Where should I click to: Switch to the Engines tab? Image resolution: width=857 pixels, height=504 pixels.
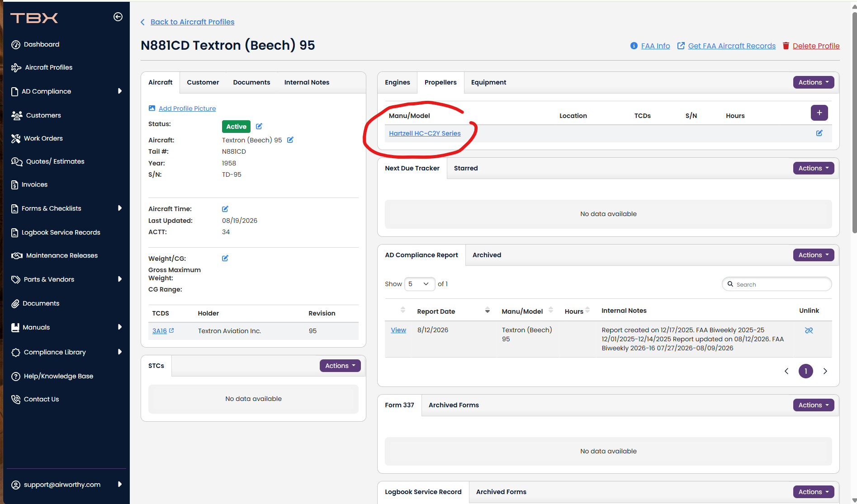pyautogui.click(x=398, y=82)
